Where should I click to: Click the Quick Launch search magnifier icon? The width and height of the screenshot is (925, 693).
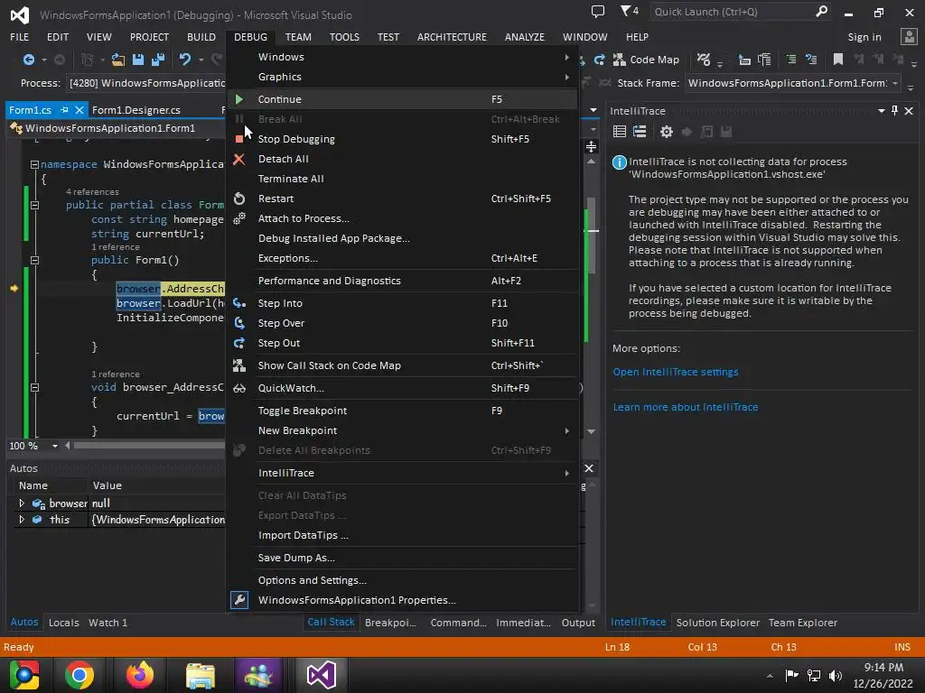click(x=821, y=11)
